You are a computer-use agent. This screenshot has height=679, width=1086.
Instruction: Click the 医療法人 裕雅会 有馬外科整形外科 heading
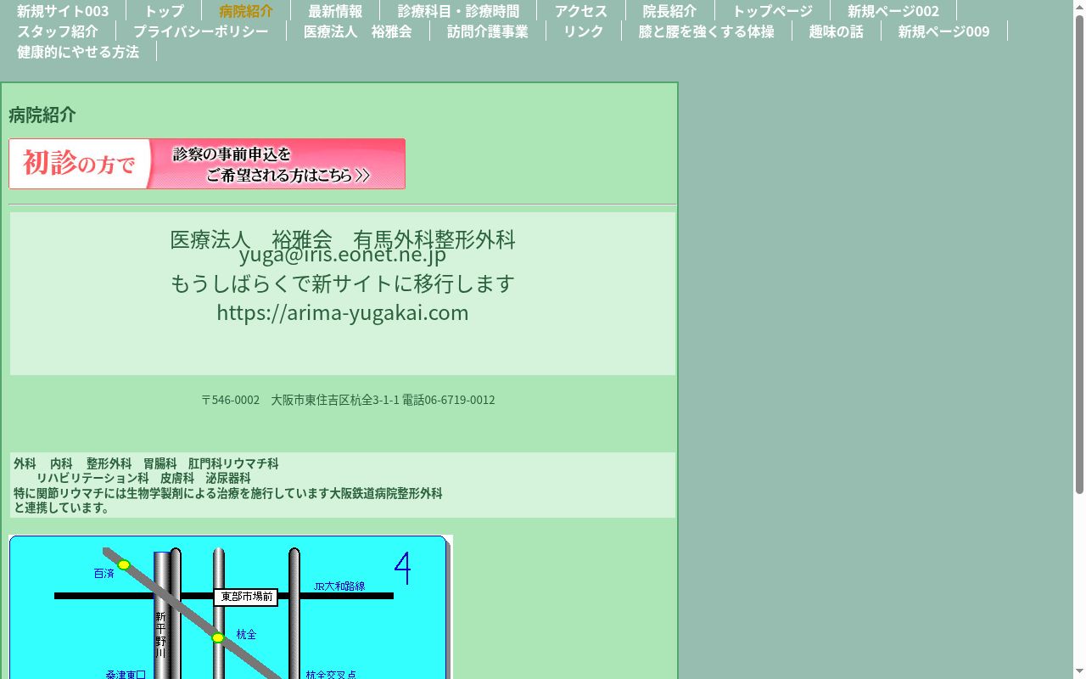tap(343, 238)
